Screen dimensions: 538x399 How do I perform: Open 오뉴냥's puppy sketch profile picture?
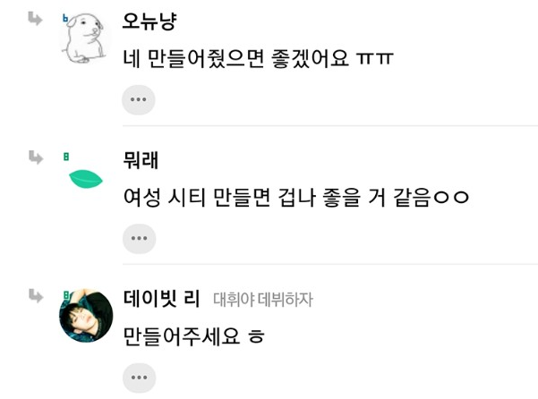[85, 38]
